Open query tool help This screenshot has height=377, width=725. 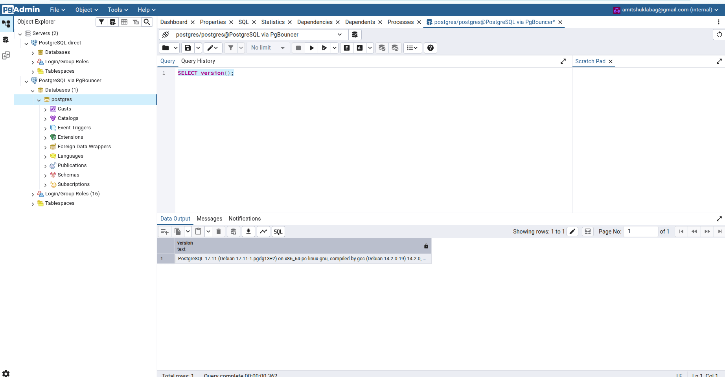[431, 48]
